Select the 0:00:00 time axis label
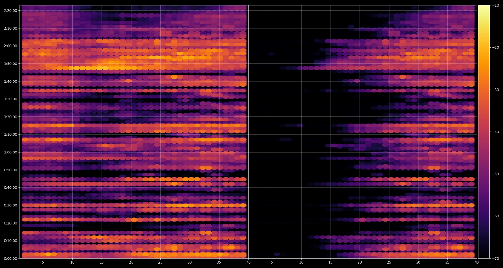Viewport: 503px width, 268px height. [10, 259]
